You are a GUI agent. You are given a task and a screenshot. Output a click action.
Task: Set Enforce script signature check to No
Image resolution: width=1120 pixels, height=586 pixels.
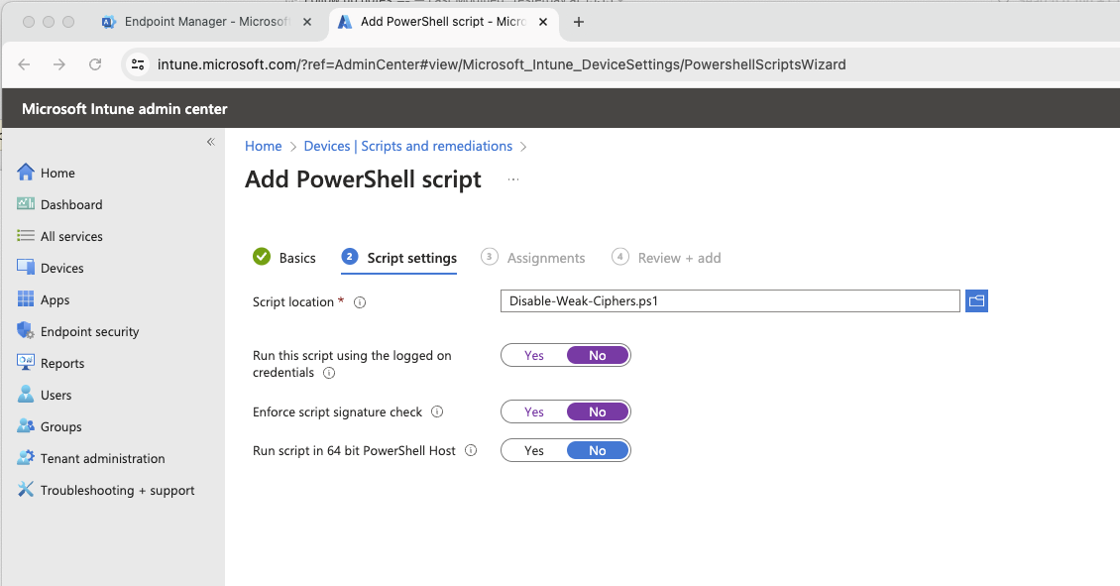(x=597, y=411)
